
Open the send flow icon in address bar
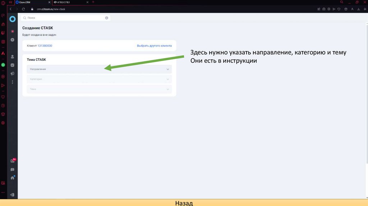pos(334,9)
